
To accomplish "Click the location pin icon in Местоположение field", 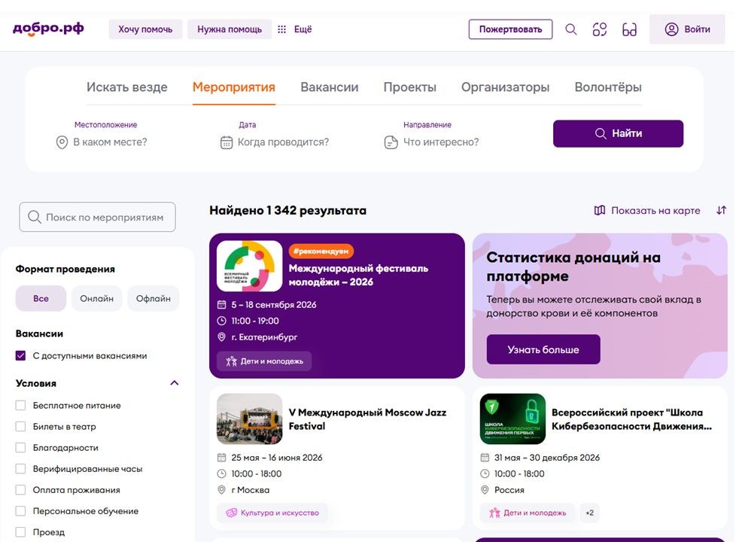I will coord(62,142).
